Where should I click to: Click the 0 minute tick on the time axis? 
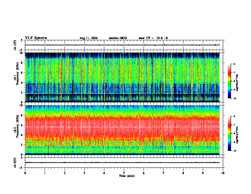click(x=25, y=173)
